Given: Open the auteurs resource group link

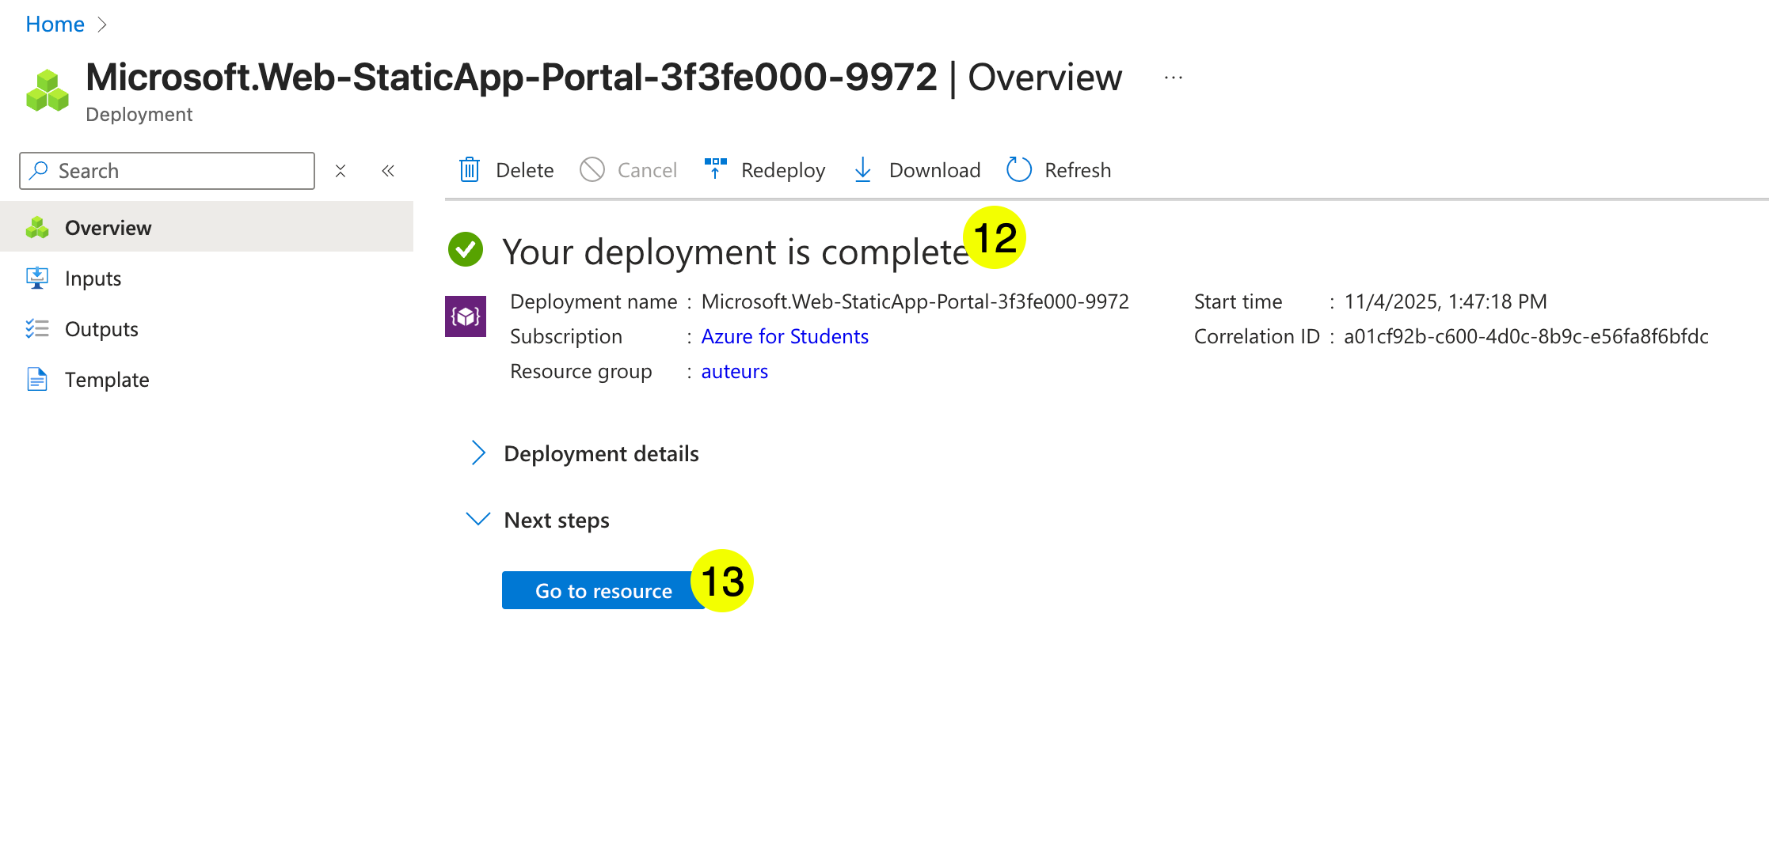Looking at the screenshot, I should click(734, 371).
